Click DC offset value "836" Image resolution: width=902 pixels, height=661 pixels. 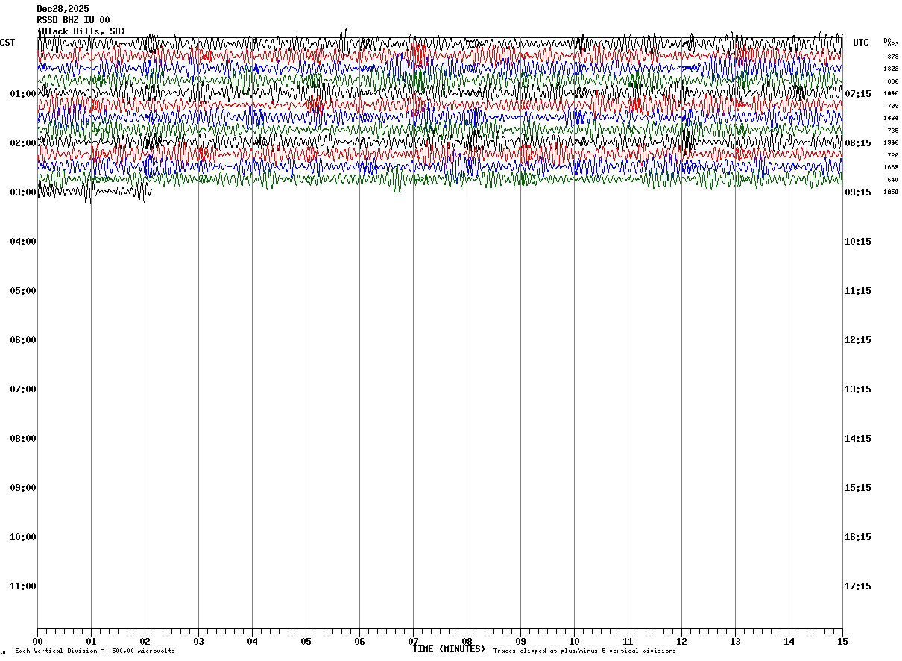click(892, 81)
